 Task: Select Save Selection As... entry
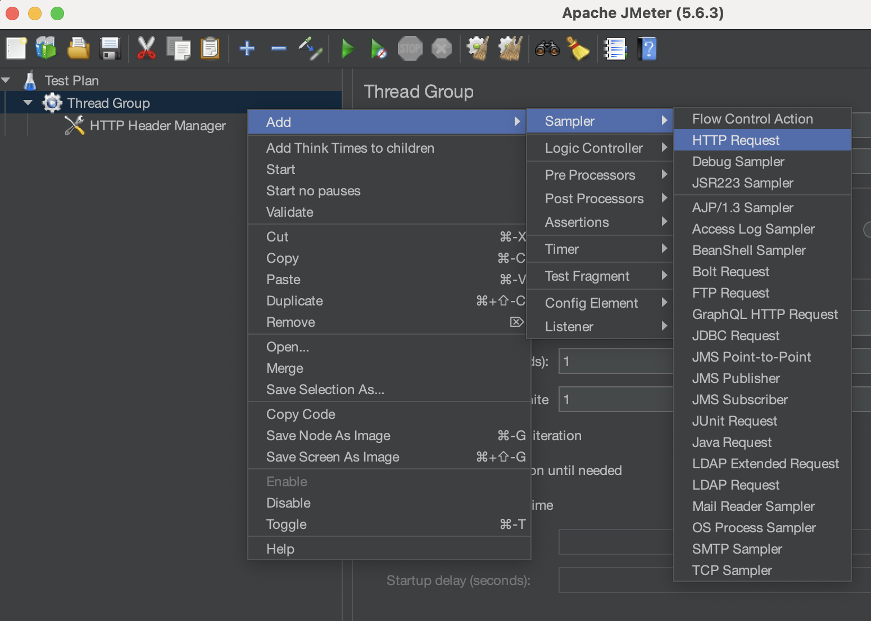[389, 389]
